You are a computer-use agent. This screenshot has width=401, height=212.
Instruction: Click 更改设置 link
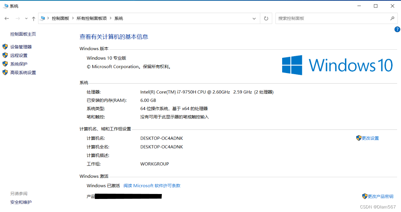pos(370,138)
